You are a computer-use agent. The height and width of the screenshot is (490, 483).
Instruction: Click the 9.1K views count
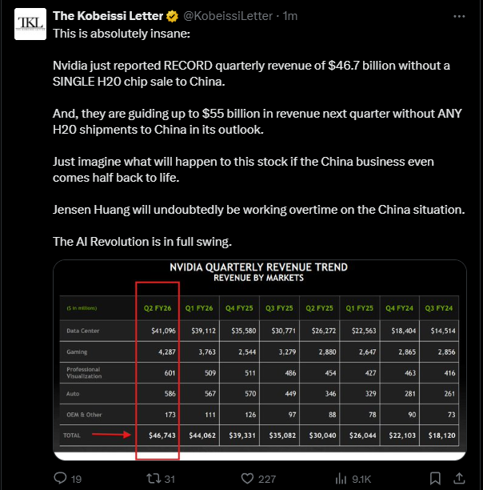pyautogui.click(x=361, y=479)
